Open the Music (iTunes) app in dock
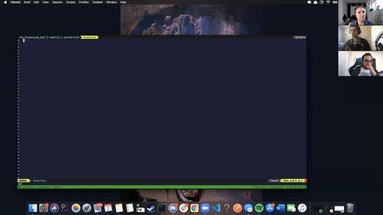Image resolution: width=383 pixels, height=215 pixels. tap(302, 208)
